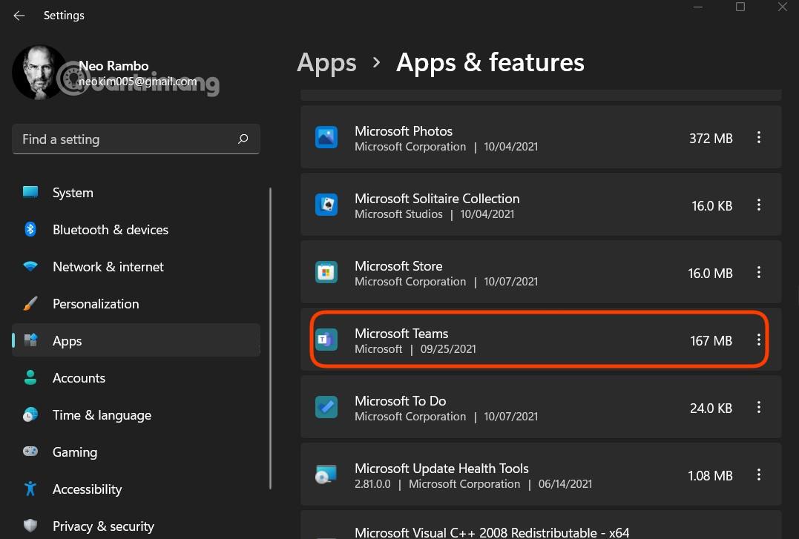Click the Time & language globe icon
This screenshot has width=799, height=539.
(x=30, y=414)
